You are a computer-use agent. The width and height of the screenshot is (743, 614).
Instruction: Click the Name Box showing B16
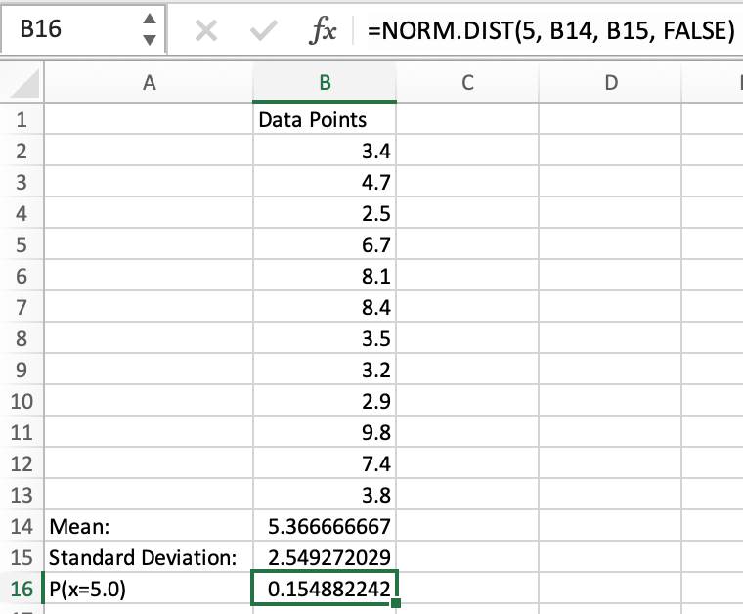pos(68,30)
